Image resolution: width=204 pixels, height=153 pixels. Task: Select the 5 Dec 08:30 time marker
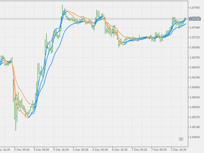pos(42,150)
